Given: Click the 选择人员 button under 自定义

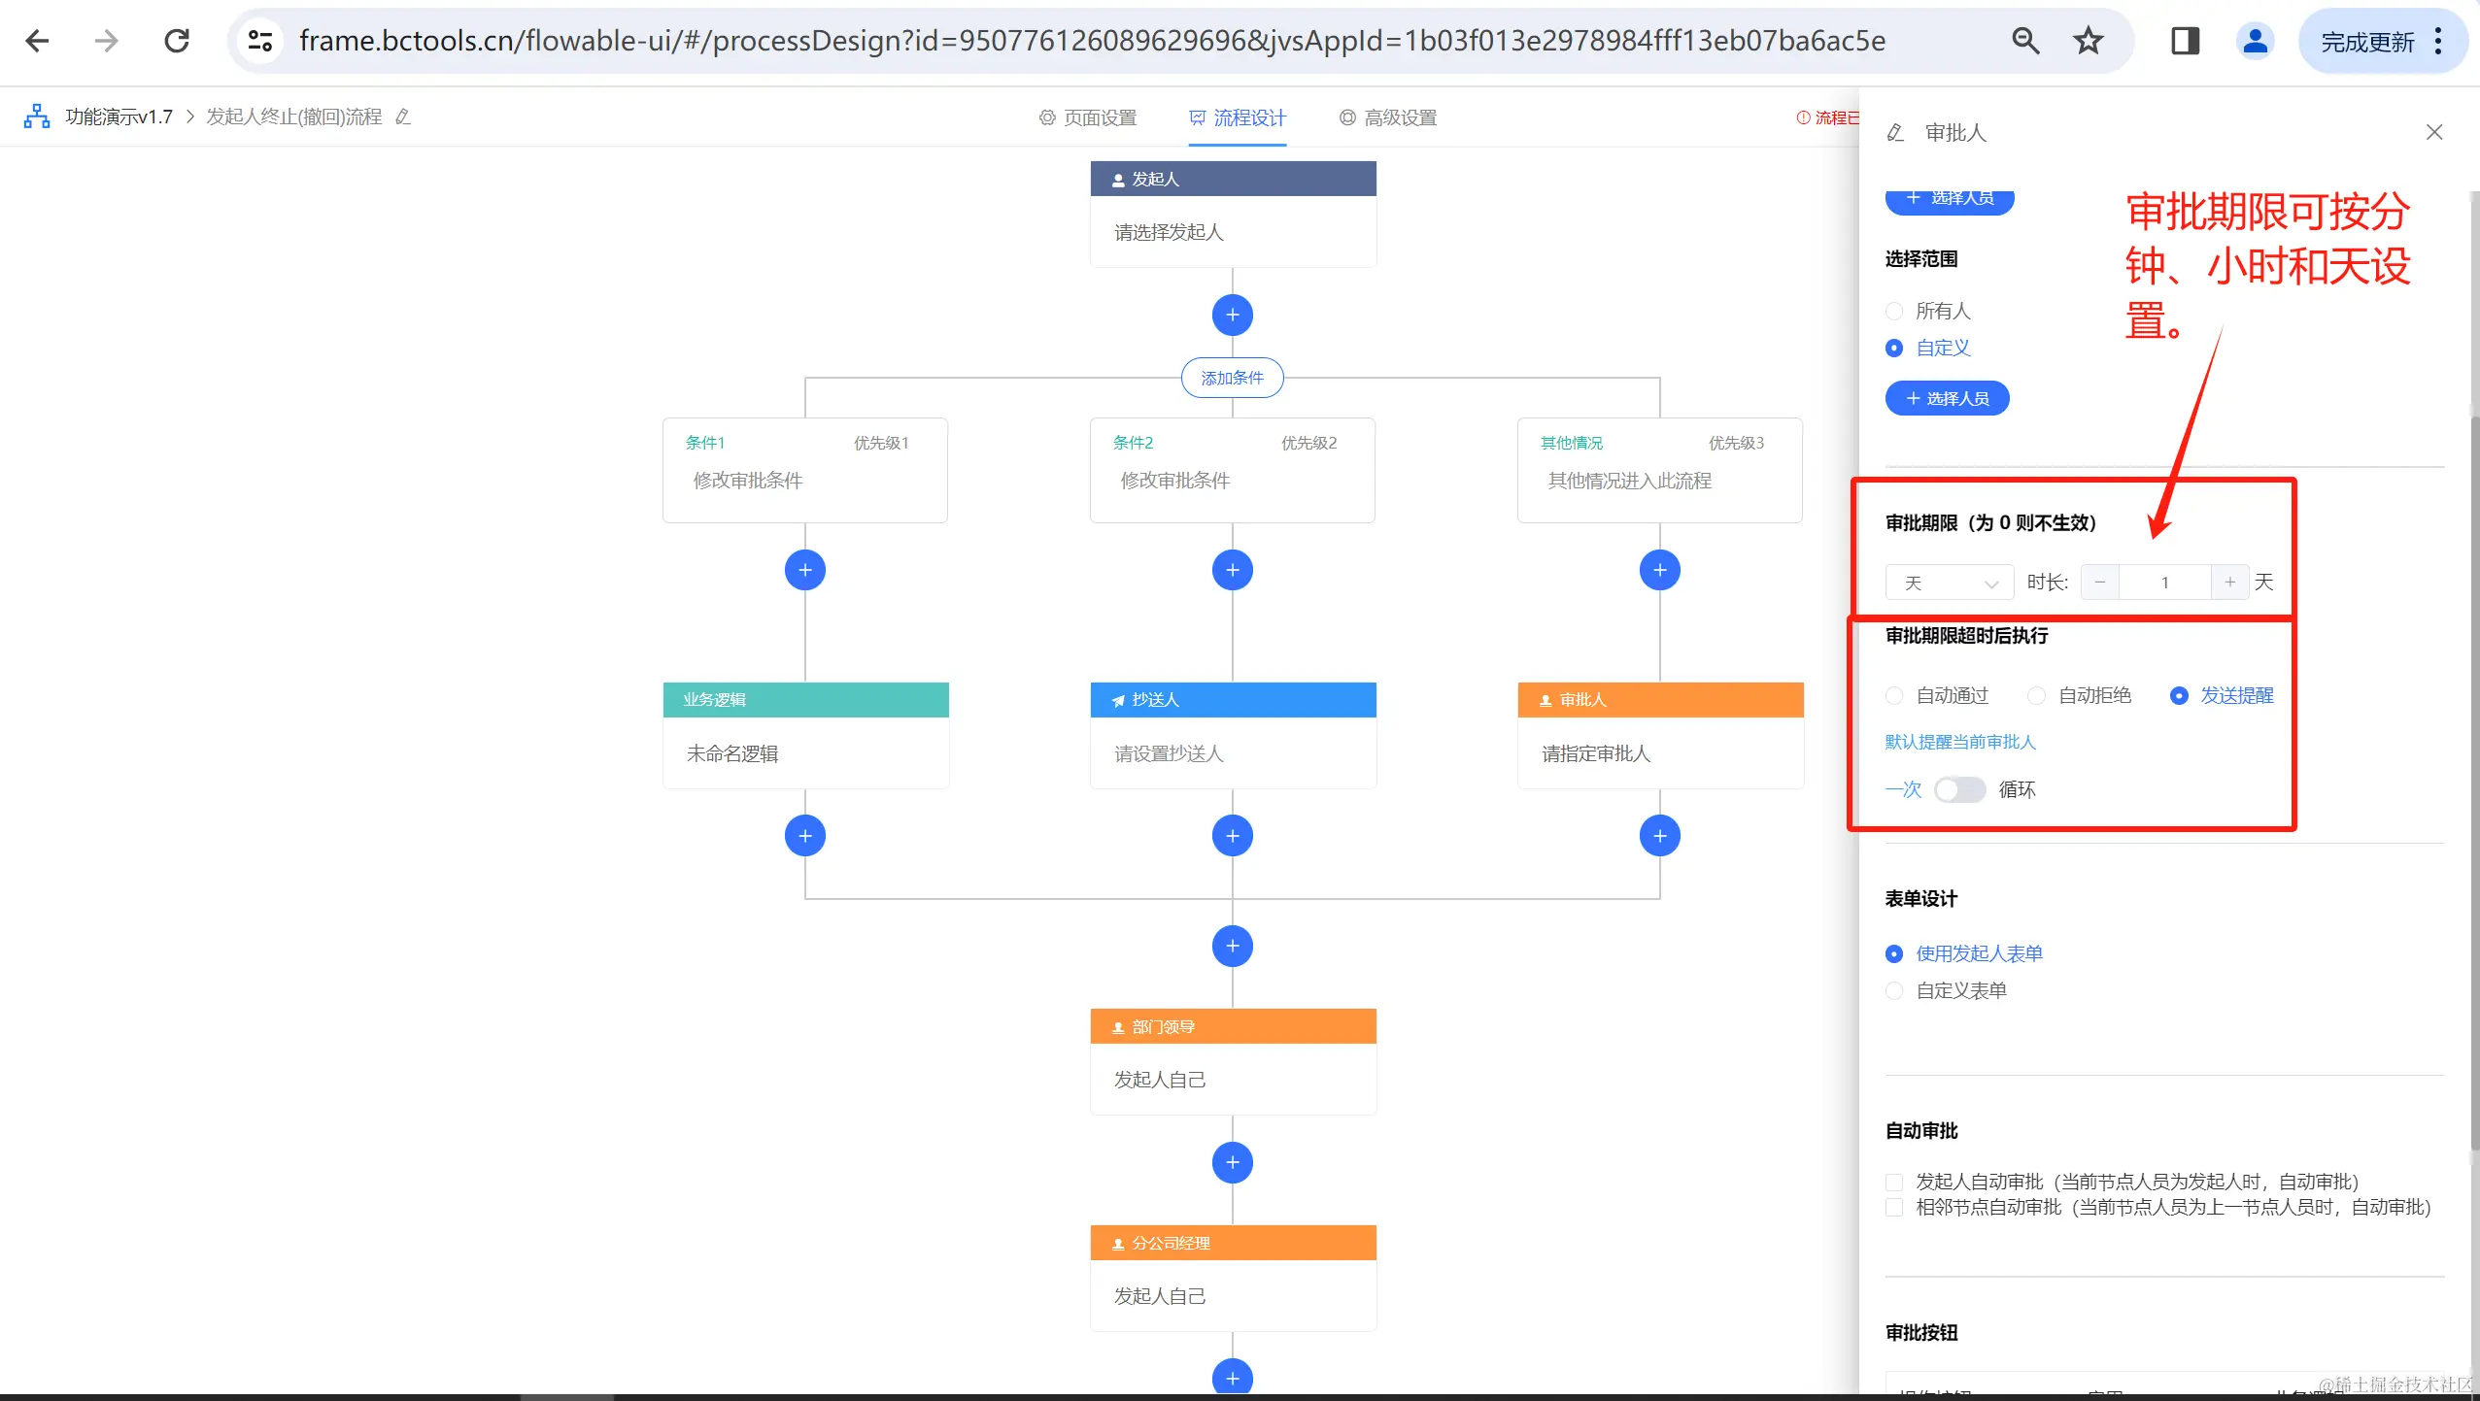Looking at the screenshot, I should [x=1947, y=398].
